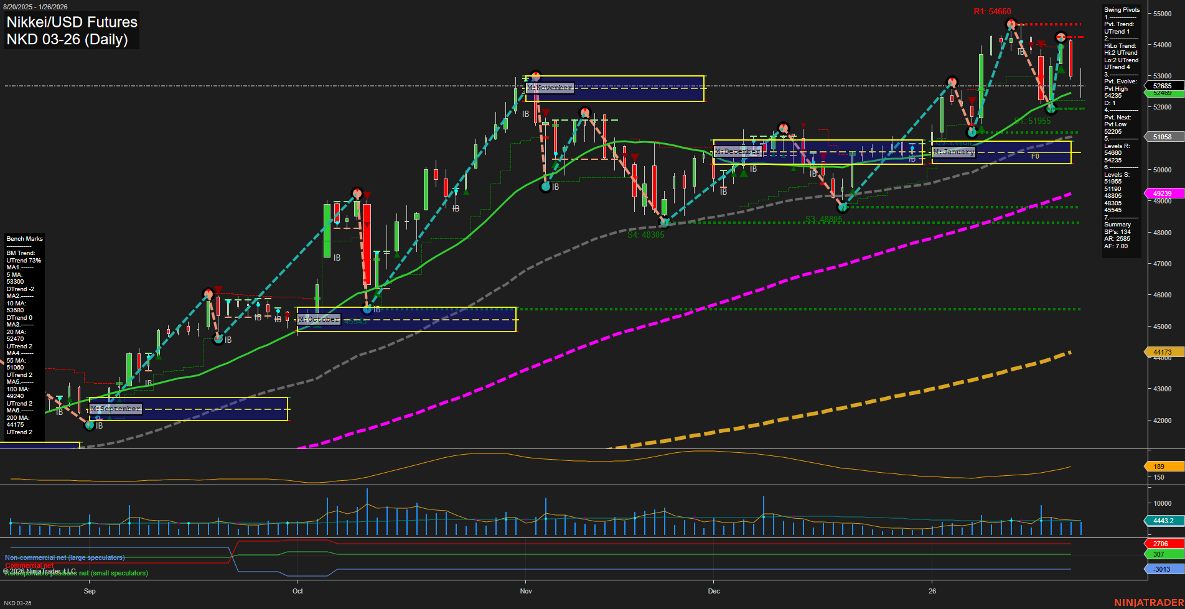Select the gray 51058 price marker
Screen dimensions: 1185x609
coord(1161,136)
